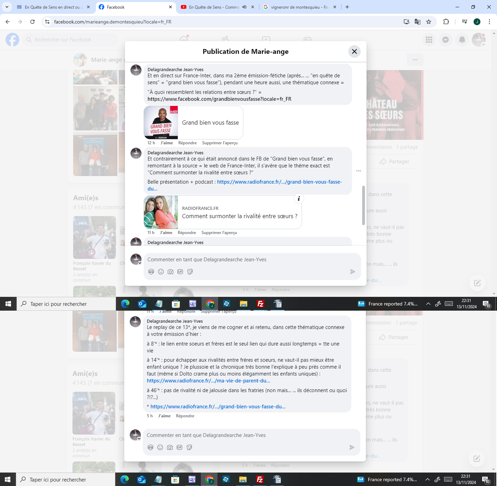The width and height of the screenshot is (497, 486).
Task: Like the 12 h comment with J'aime
Action: [x=167, y=143]
